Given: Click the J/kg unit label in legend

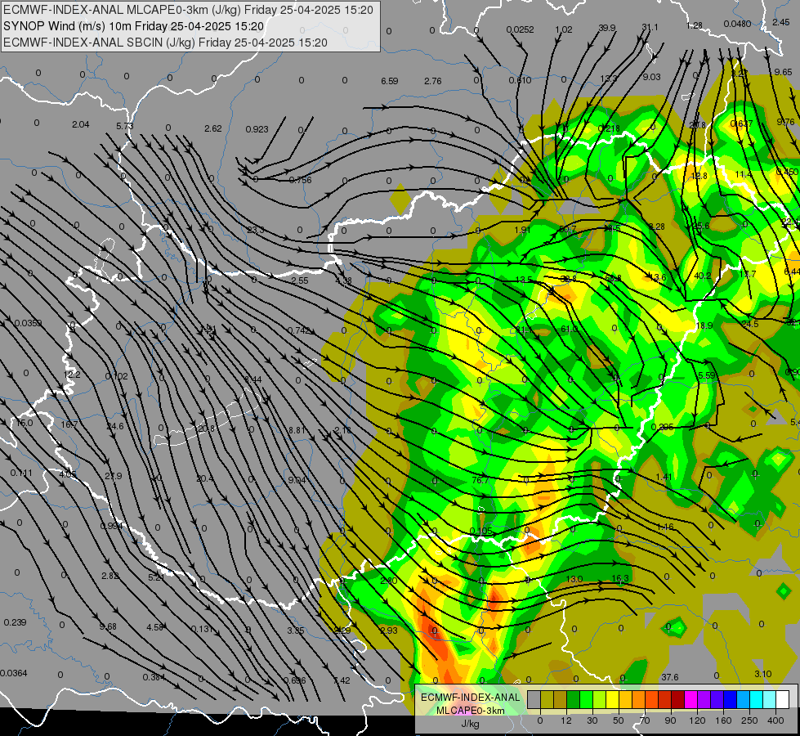Looking at the screenshot, I should click(470, 724).
